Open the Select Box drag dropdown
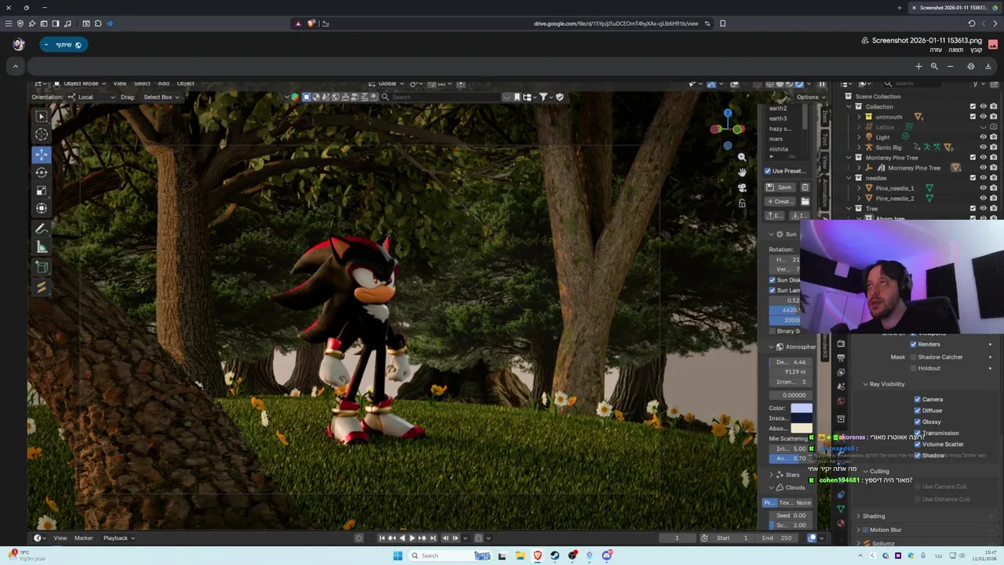The image size is (1004, 565). (161, 97)
